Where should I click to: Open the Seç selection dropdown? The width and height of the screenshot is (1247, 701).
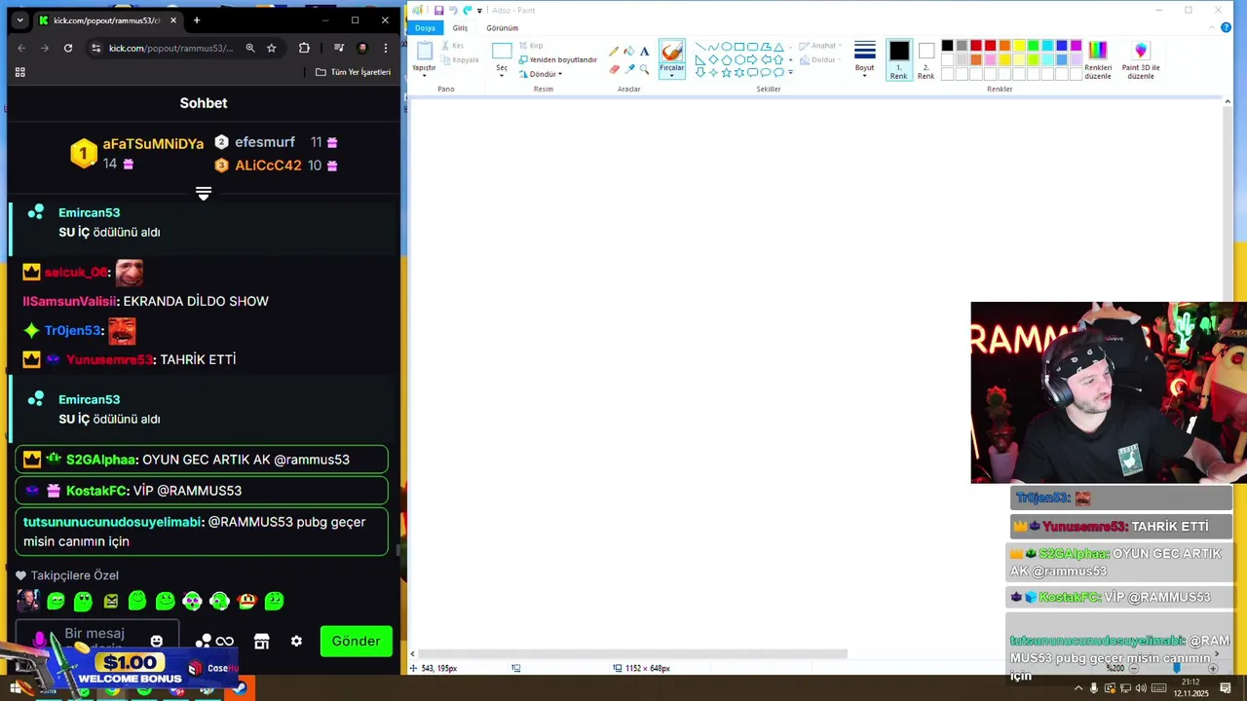click(502, 71)
